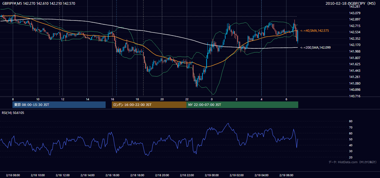
Task: Click the 2/19 02:00 date label
Action: [237, 175]
